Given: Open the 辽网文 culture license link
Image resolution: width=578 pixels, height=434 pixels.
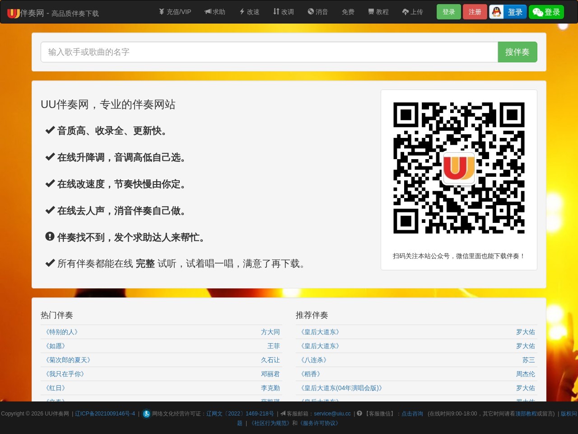Looking at the screenshot, I should [x=240, y=414].
